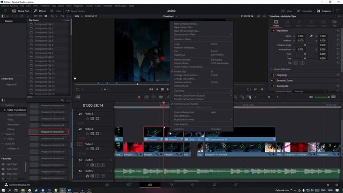Open the viewer zoom percentage dropdown
This screenshot has height=193, width=343.
pyautogui.click(x=79, y=16)
